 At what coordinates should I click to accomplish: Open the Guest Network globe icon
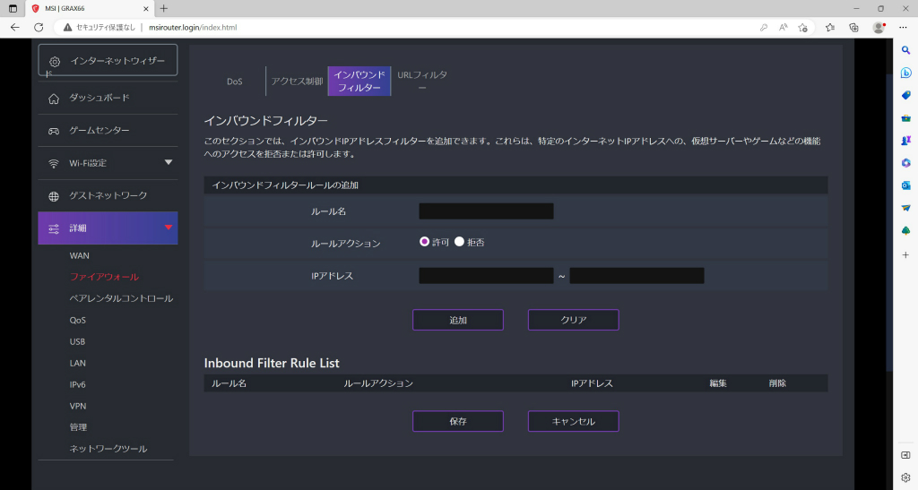point(54,196)
